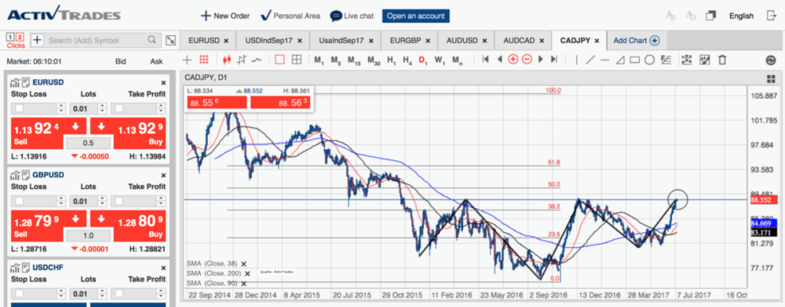Tick the EURUSD Stop Loss checkbox

coord(19,108)
